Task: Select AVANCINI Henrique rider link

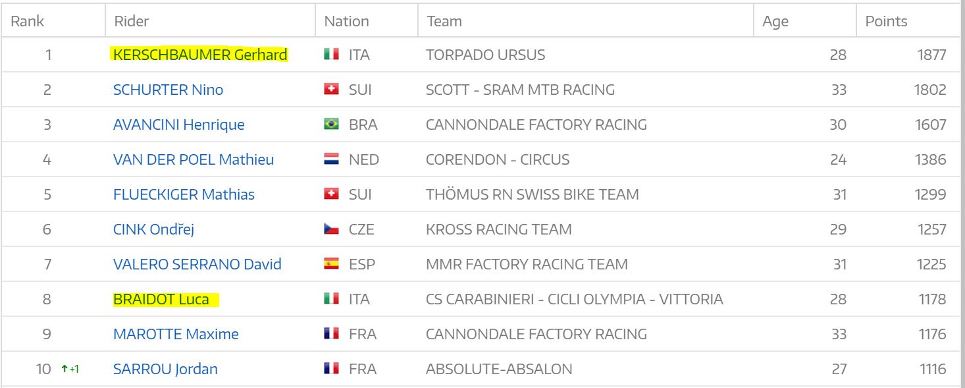Action: pos(178,125)
